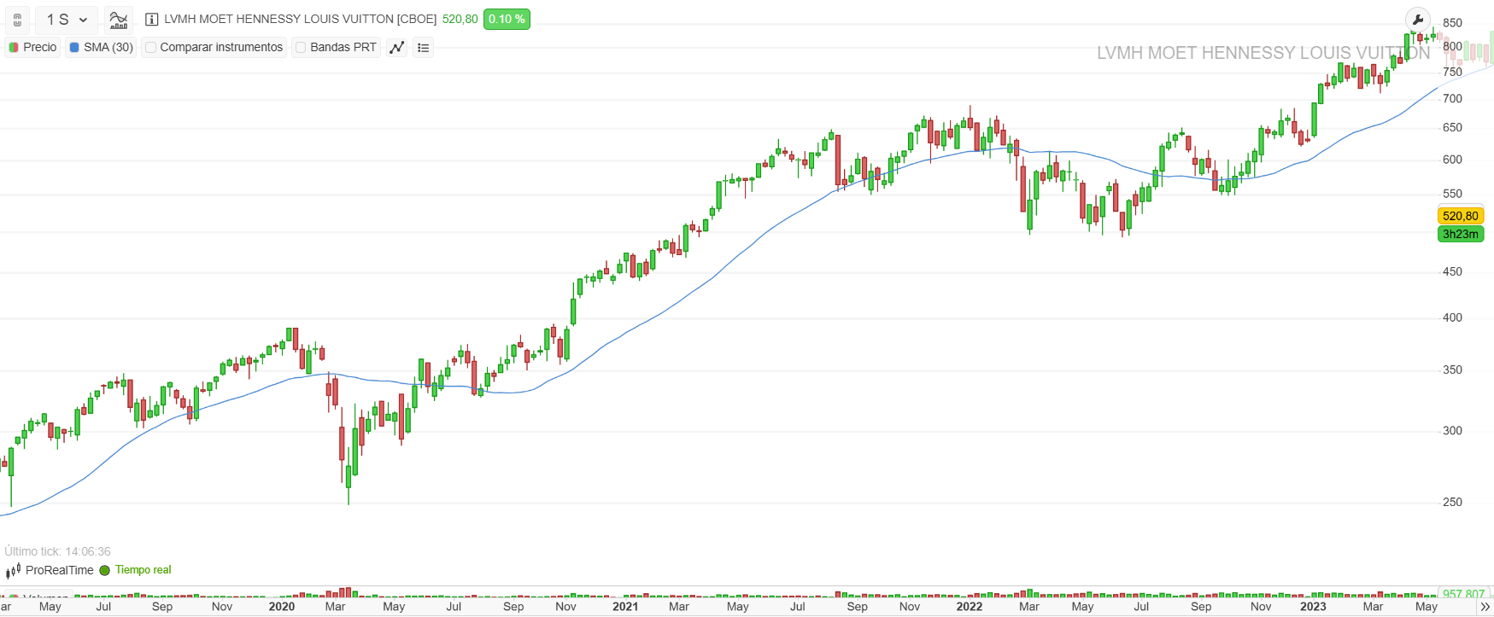Image resolution: width=1494 pixels, height=617 pixels.
Task: Click the Tiempo real status text
Action: (x=144, y=570)
